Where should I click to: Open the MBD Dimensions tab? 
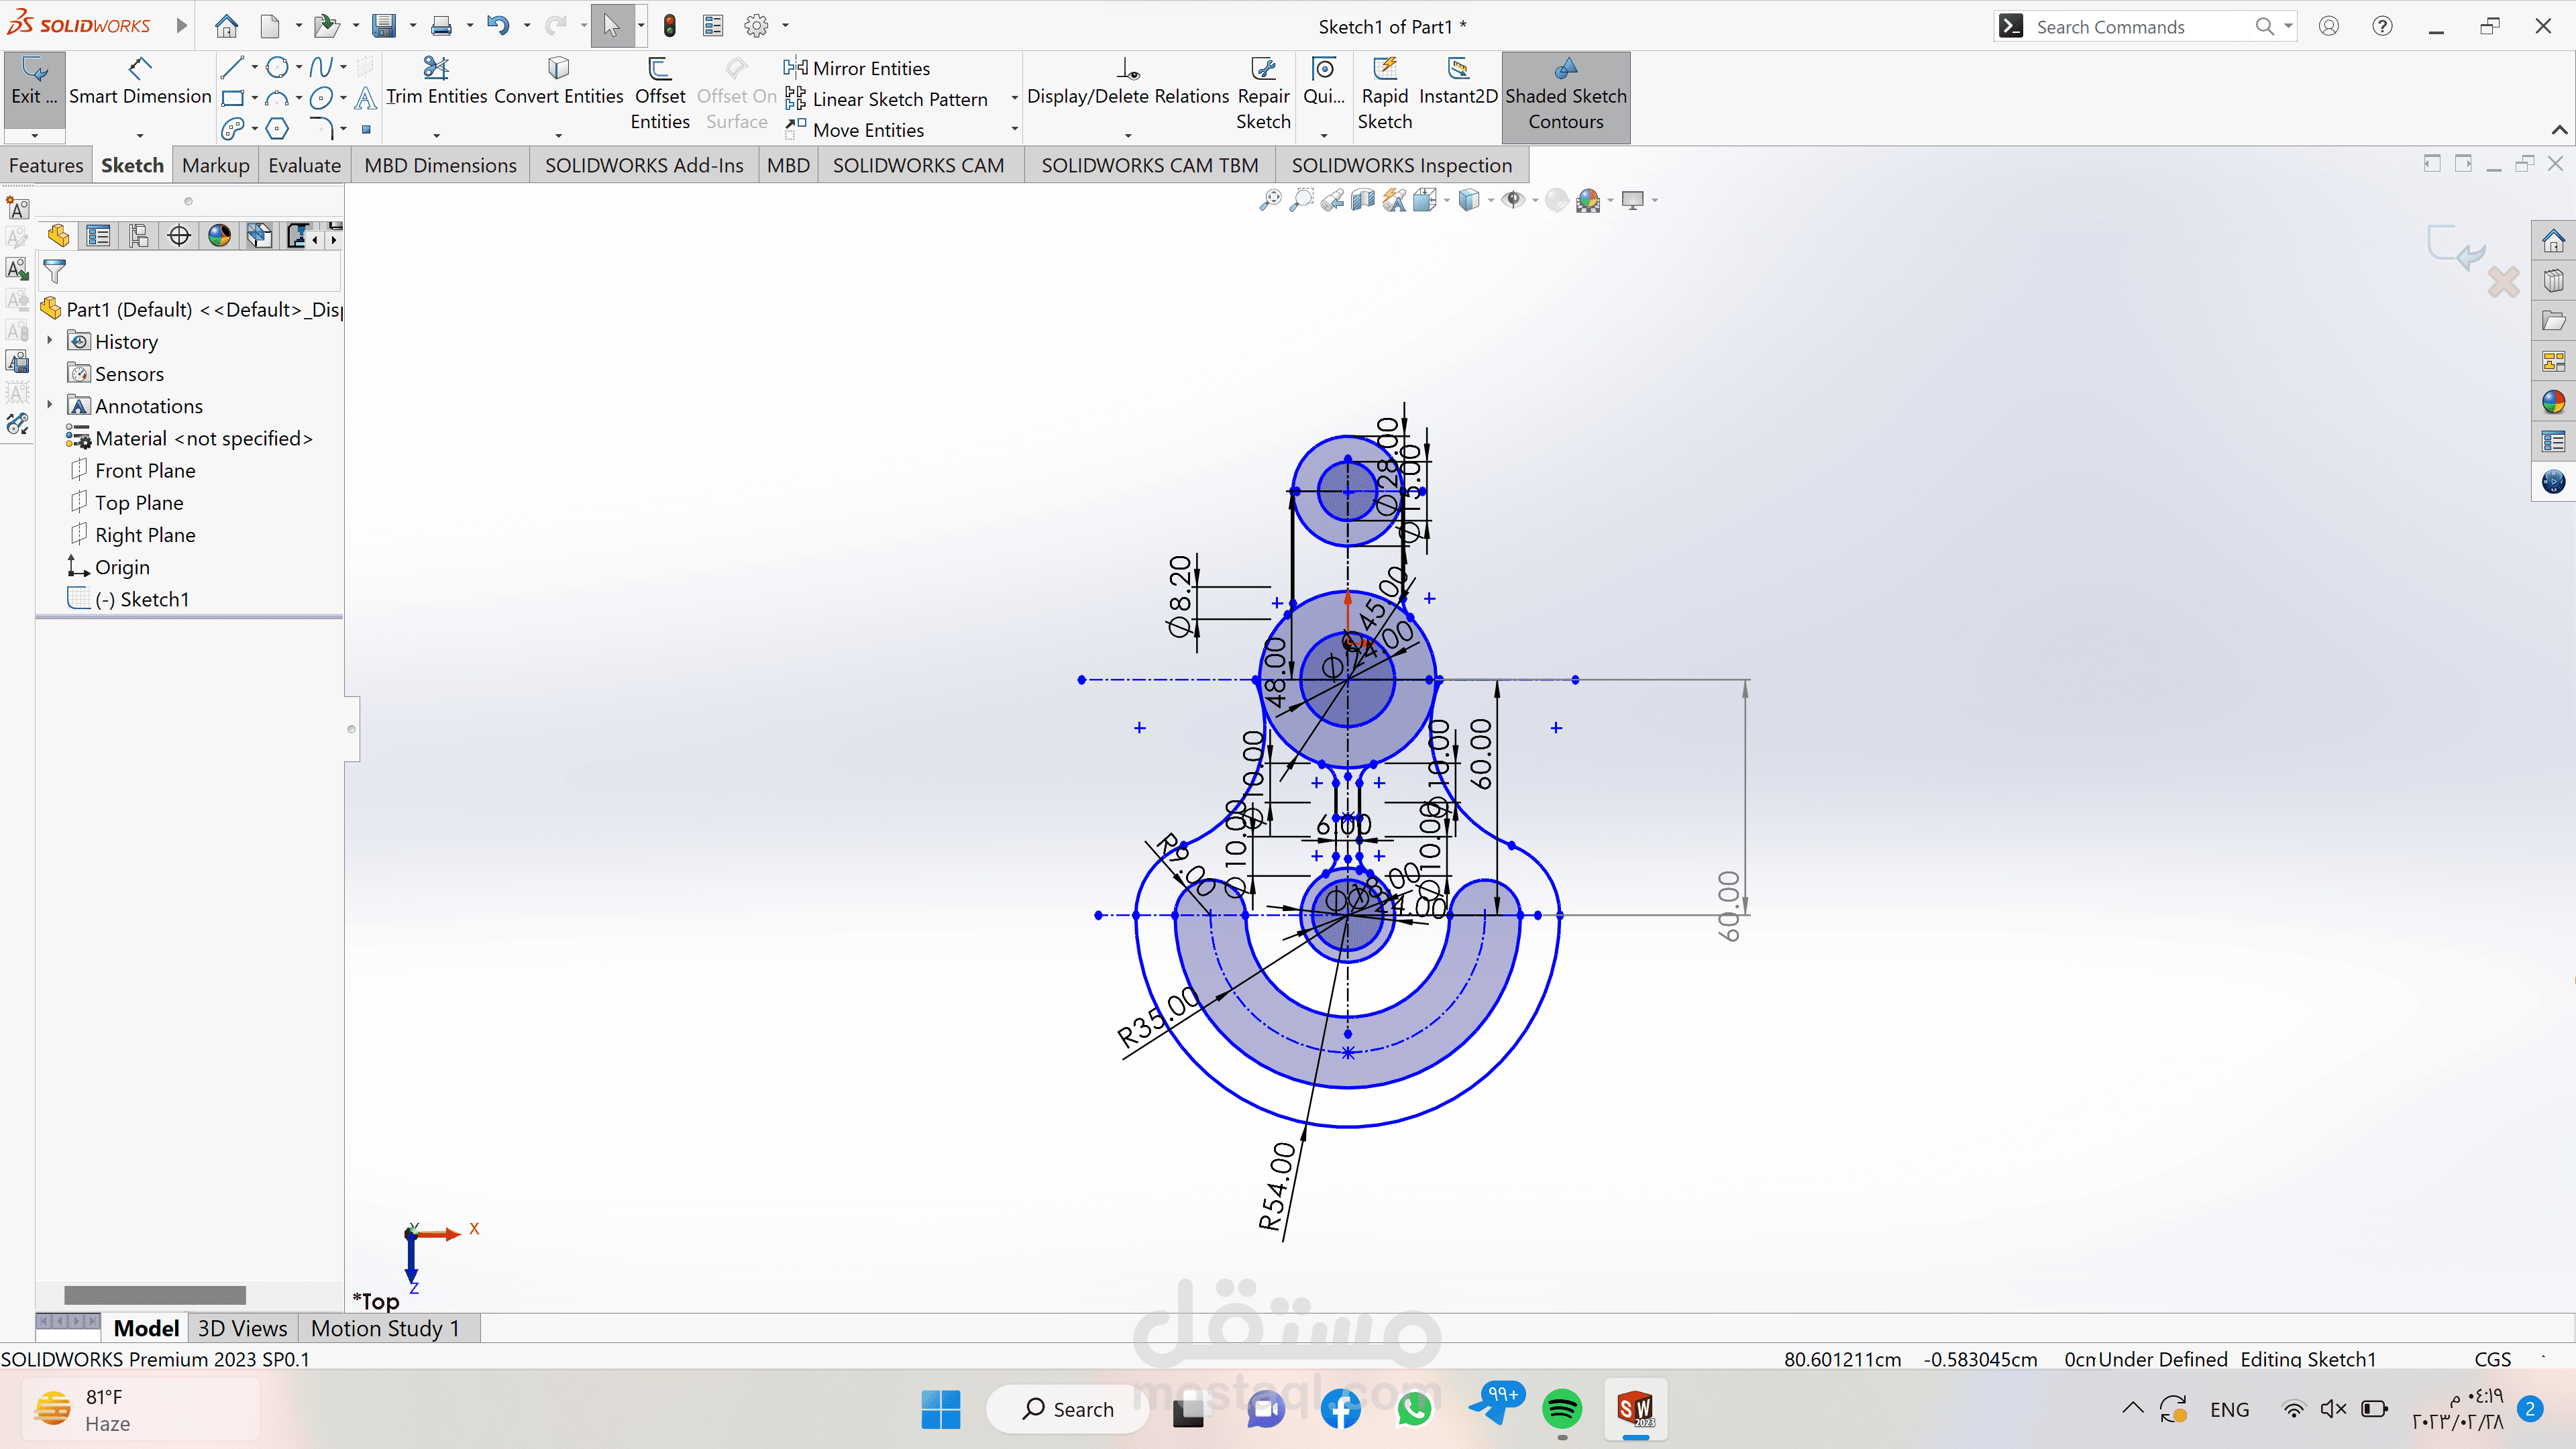click(440, 165)
